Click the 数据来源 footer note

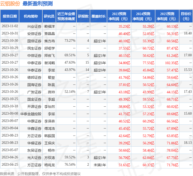click(x=40, y=174)
